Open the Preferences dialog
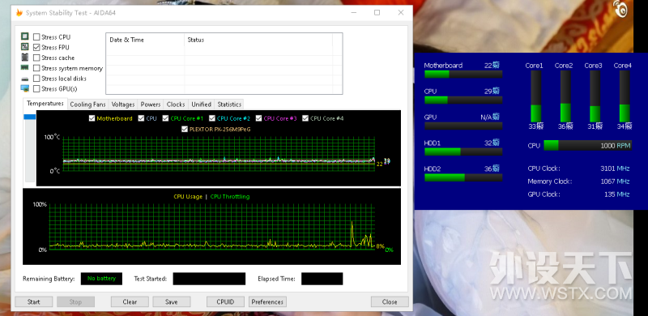Viewport: 648px width, 316px height. (x=267, y=302)
